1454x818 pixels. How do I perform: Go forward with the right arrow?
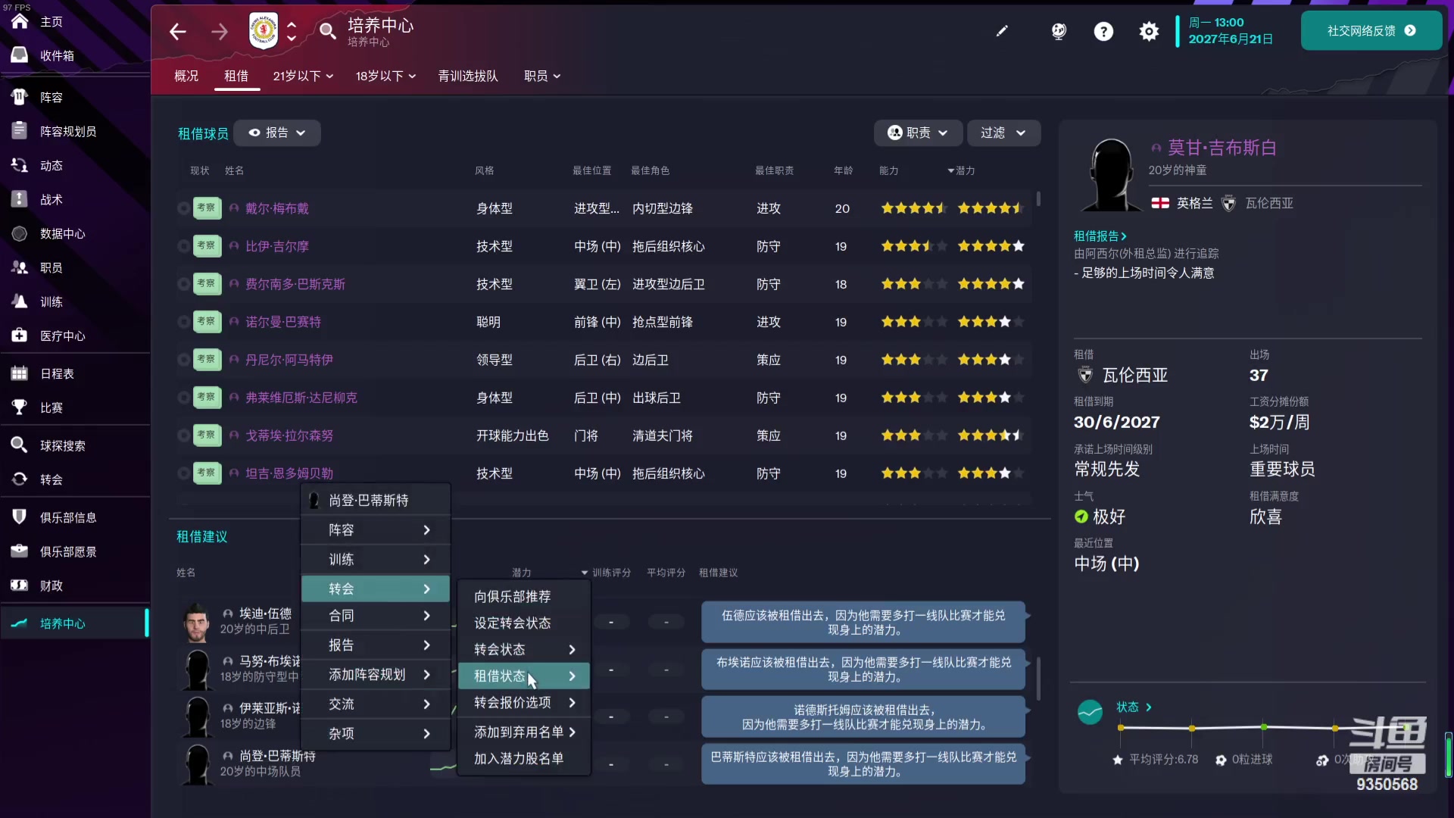(220, 31)
